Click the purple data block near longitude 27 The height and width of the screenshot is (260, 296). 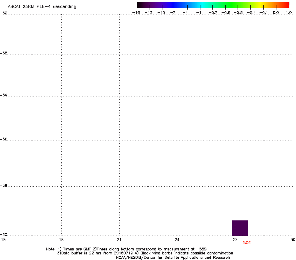point(240,228)
